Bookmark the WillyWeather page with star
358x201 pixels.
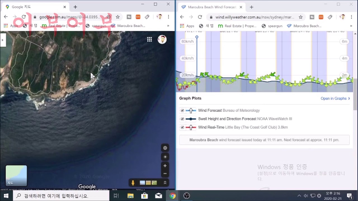[301, 17]
